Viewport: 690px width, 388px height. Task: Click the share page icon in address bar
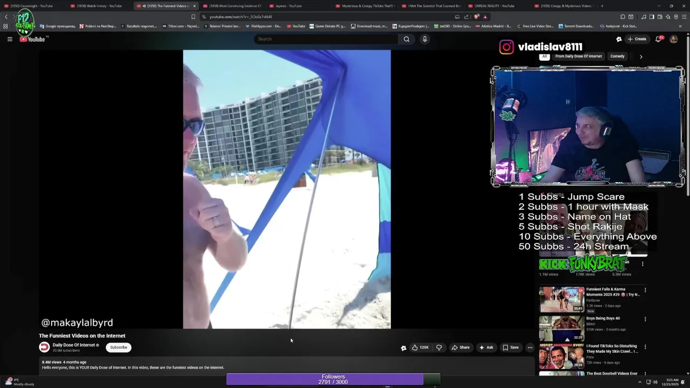tap(466, 17)
